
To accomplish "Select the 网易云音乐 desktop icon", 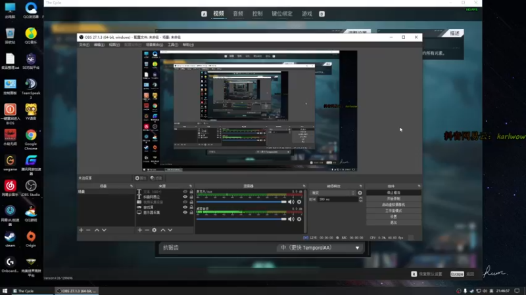I will point(10,188).
